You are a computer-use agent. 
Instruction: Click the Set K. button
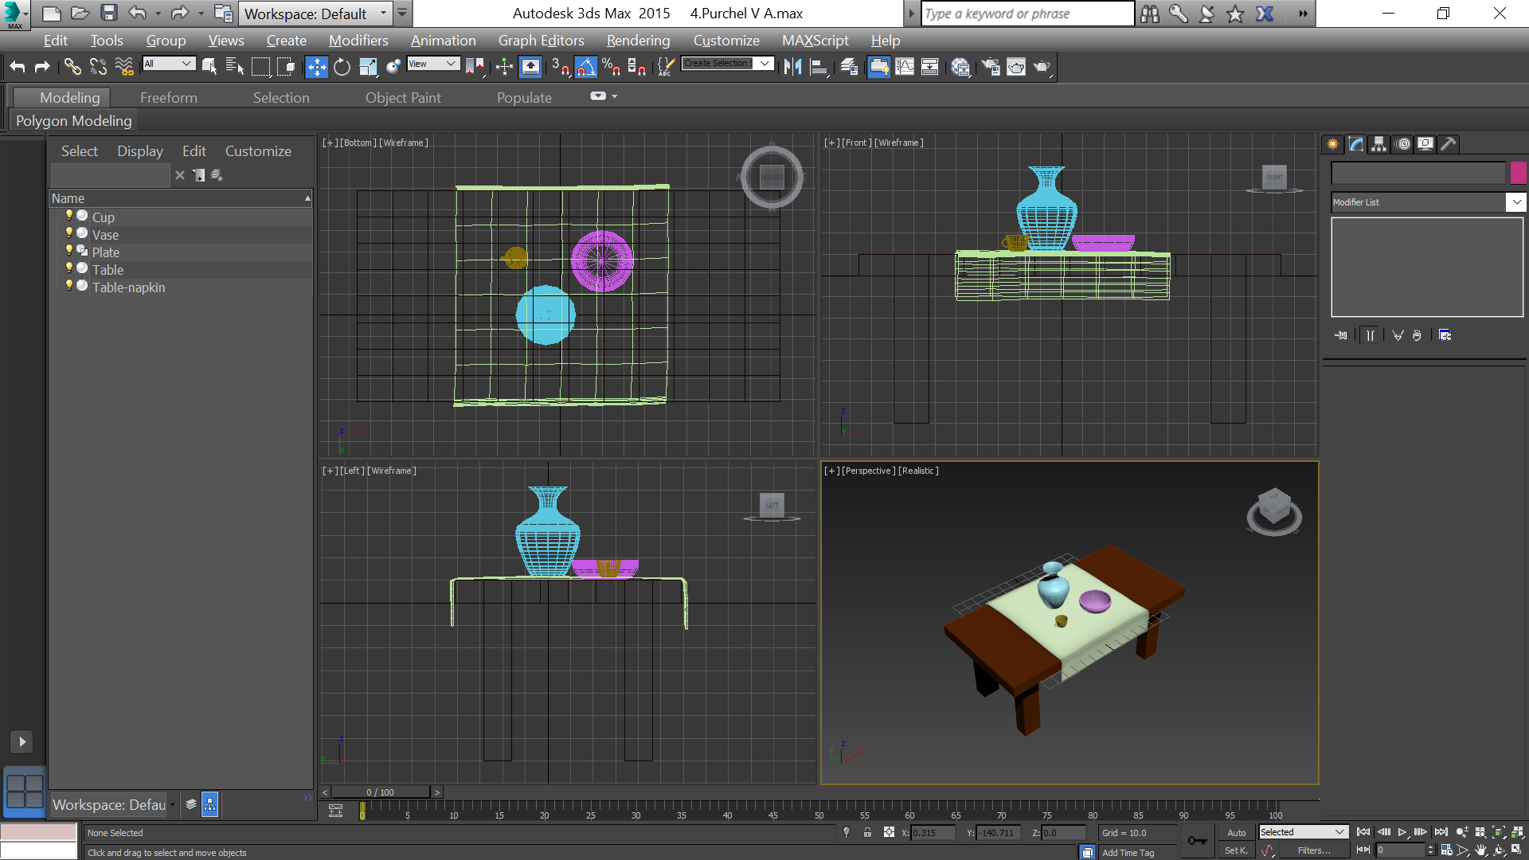tap(1236, 850)
